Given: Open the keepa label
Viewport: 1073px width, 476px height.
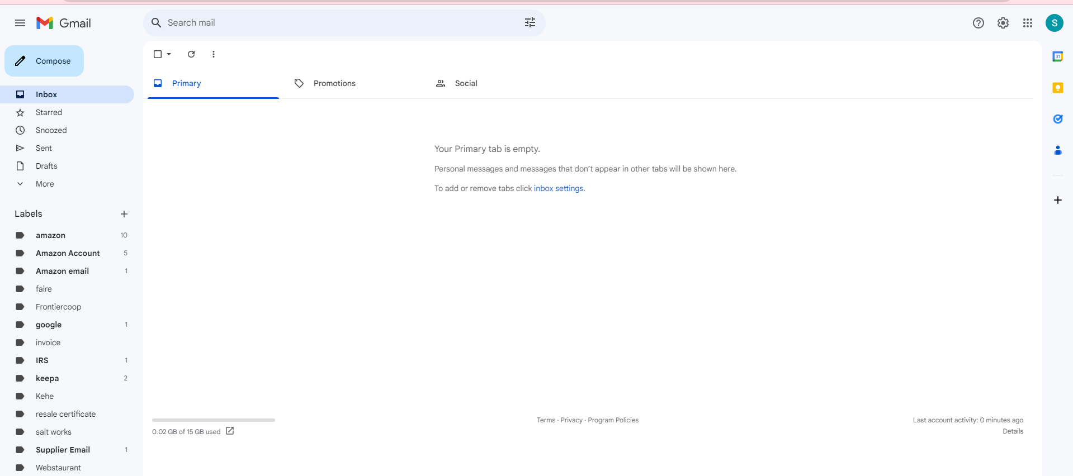Looking at the screenshot, I should [x=67, y=378].
